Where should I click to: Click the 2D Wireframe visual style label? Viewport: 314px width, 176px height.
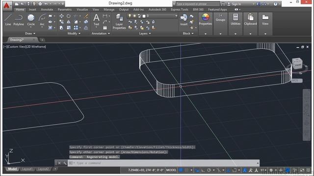[x=37, y=47]
